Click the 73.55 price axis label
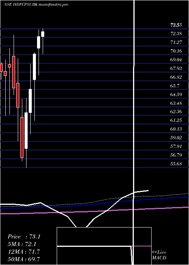Viewport: 189px width, 265px height. tap(176, 25)
